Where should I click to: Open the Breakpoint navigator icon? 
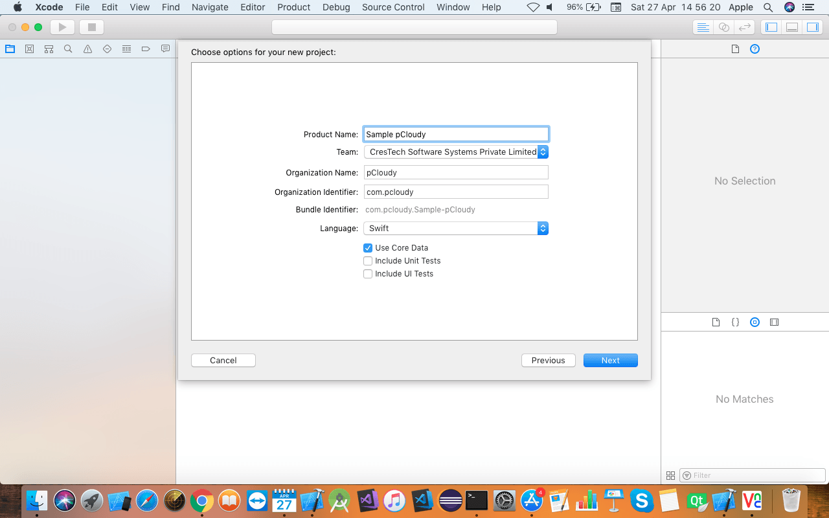coord(146,49)
